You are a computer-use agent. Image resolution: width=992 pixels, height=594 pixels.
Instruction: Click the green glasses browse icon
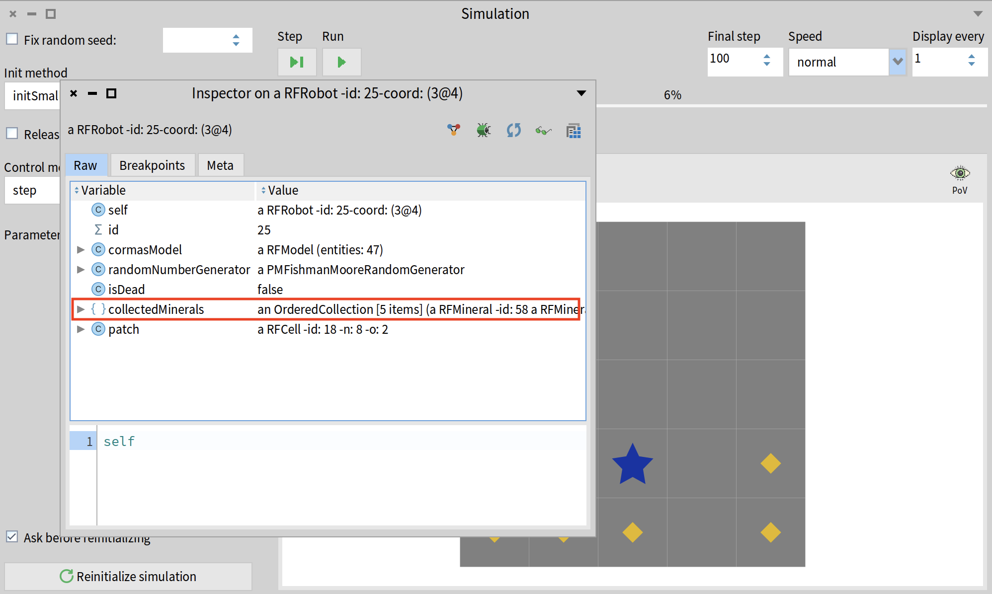tap(543, 131)
